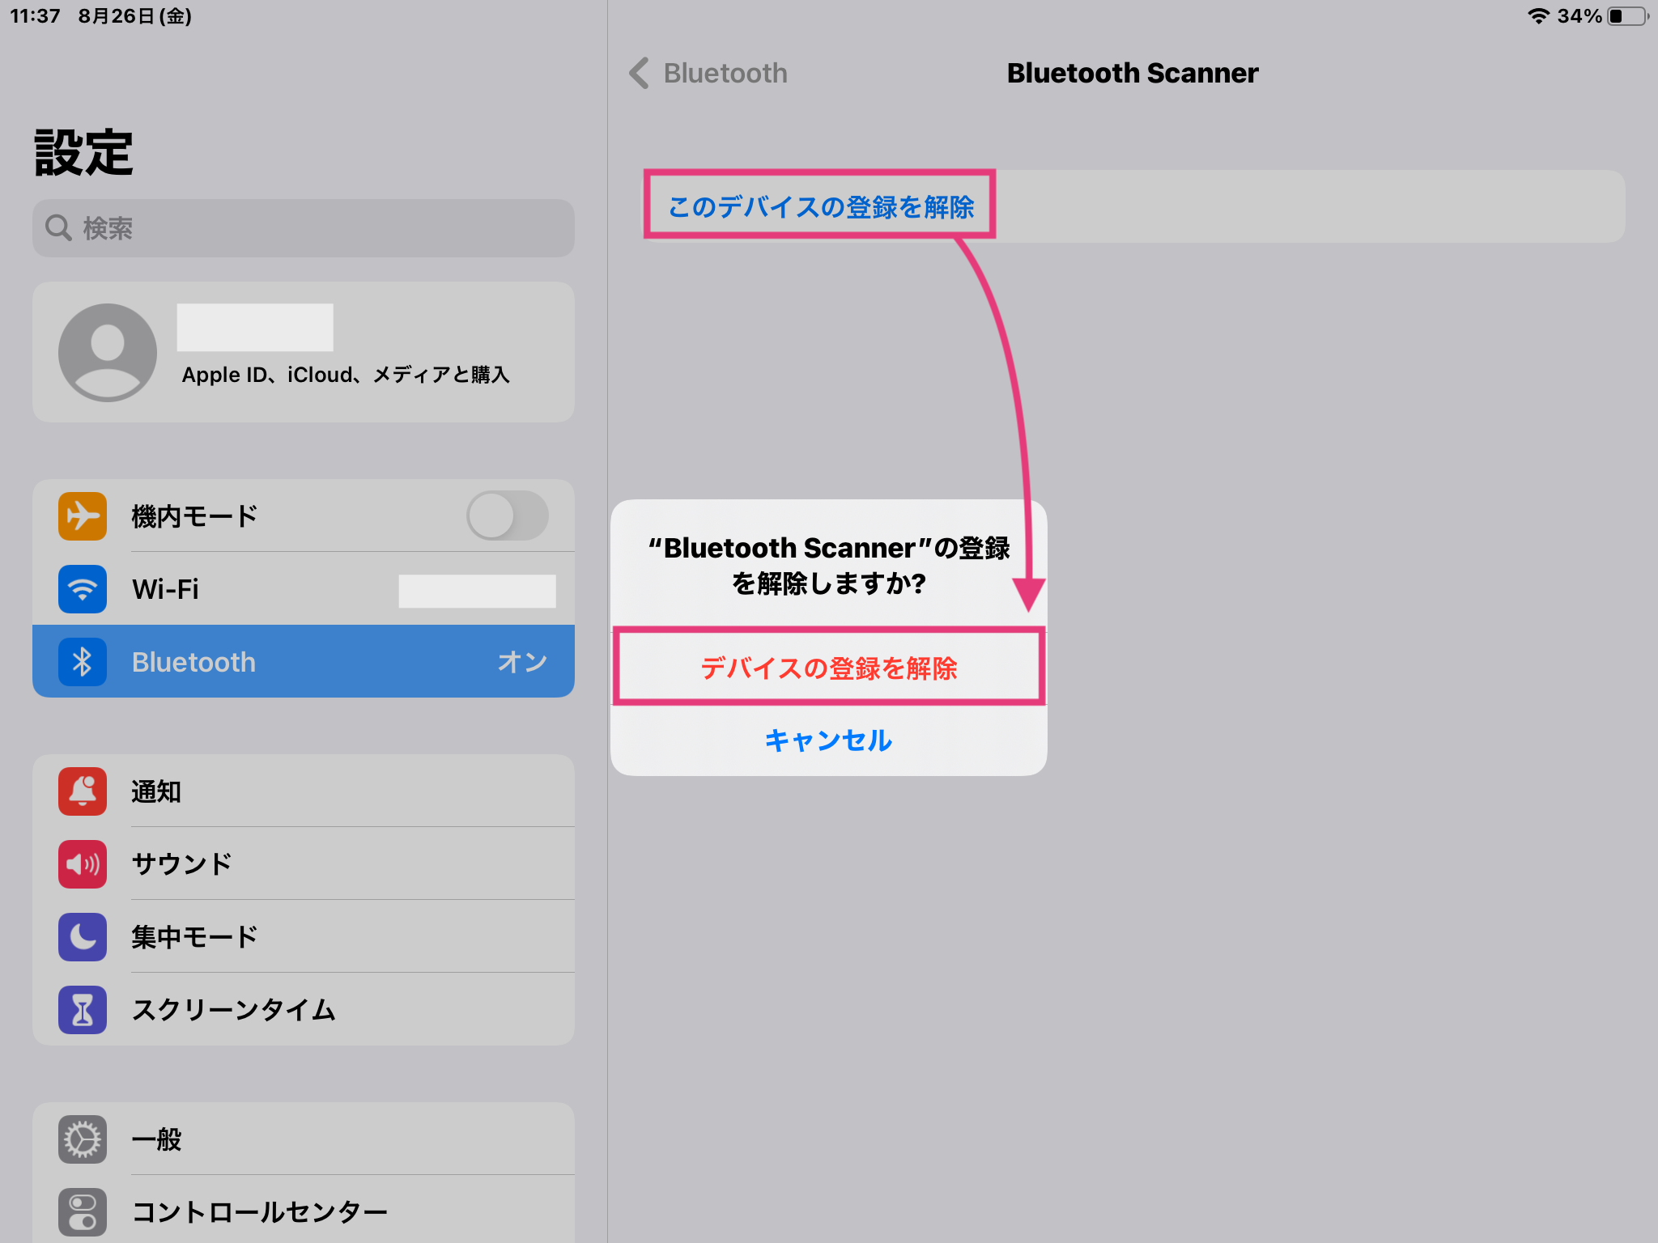
Task: Tap the Wi-Fi status bar icon
Action: 1538,16
